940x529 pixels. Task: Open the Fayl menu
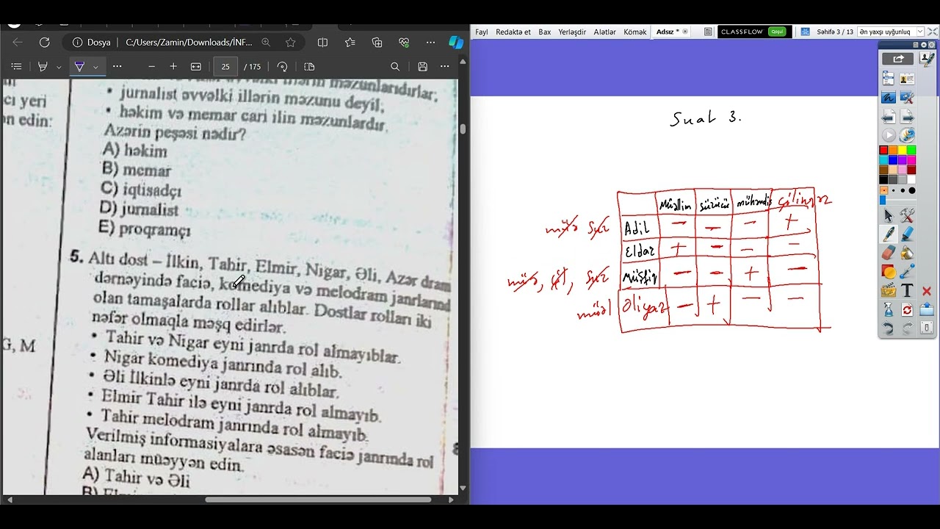tap(482, 32)
